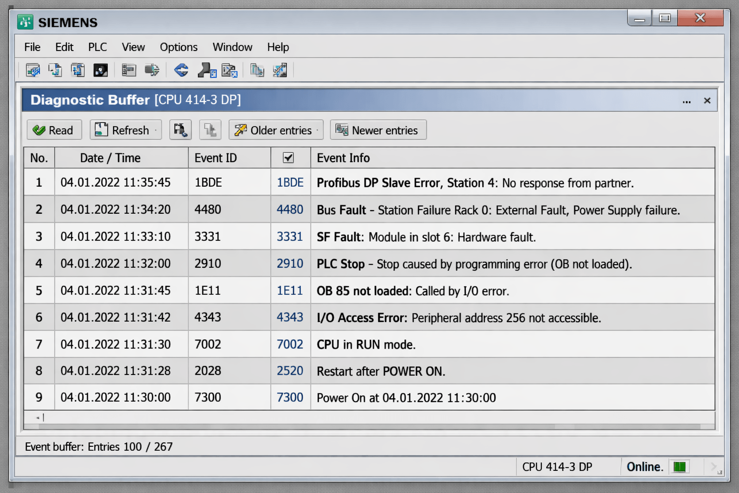739x493 pixels.
Task: Select the Bus Fault station failure entry
Action: 369,209
